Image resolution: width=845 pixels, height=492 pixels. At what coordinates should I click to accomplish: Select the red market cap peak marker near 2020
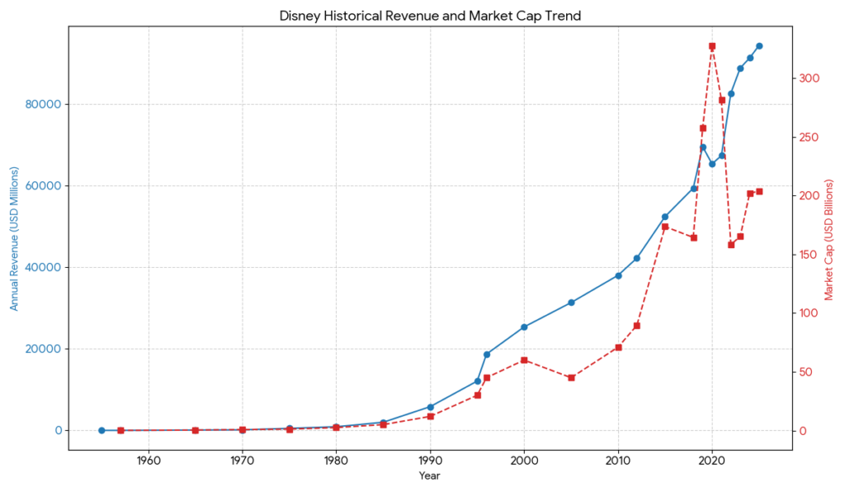(x=712, y=46)
